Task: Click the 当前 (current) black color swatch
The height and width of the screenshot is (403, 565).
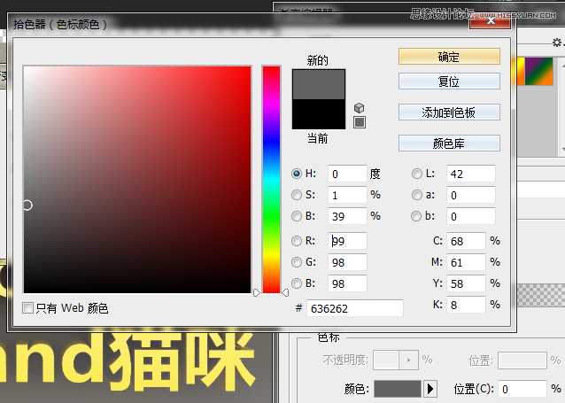Action: [318, 114]
